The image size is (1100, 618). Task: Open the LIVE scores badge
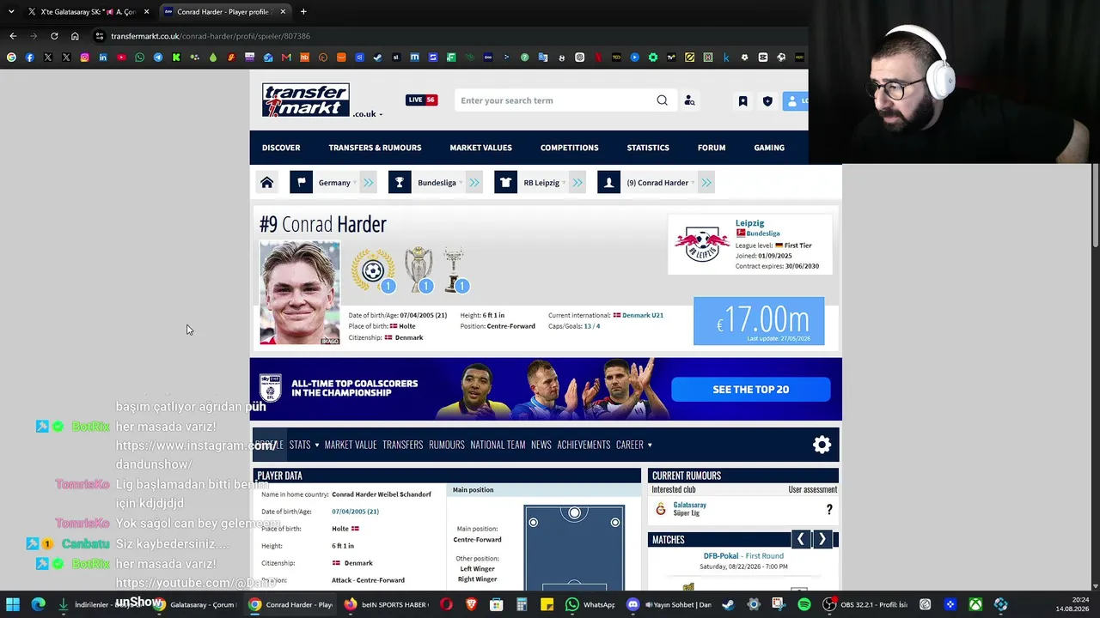422,100
